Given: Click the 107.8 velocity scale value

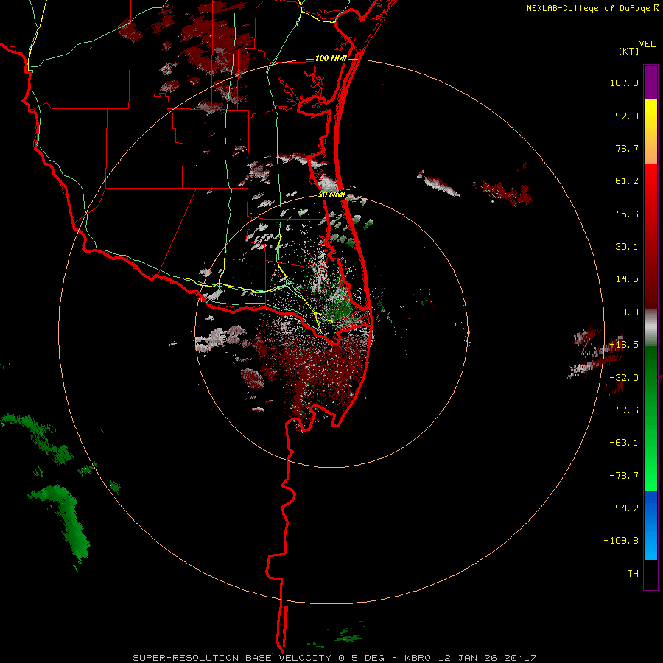Looking at the screenshot, I should pyautogui.click(x=624, y=83).
